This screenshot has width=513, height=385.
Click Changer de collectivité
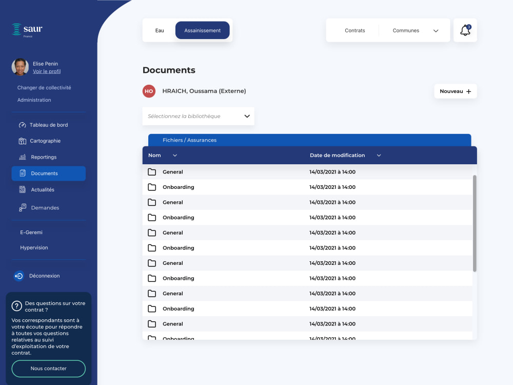click(44, 88)
